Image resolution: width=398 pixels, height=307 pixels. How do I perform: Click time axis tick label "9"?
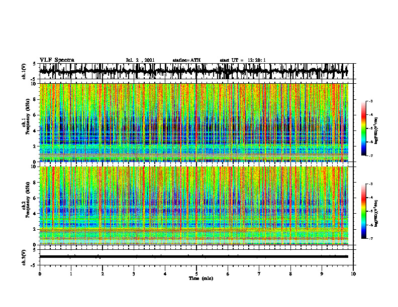pos(322,274)
